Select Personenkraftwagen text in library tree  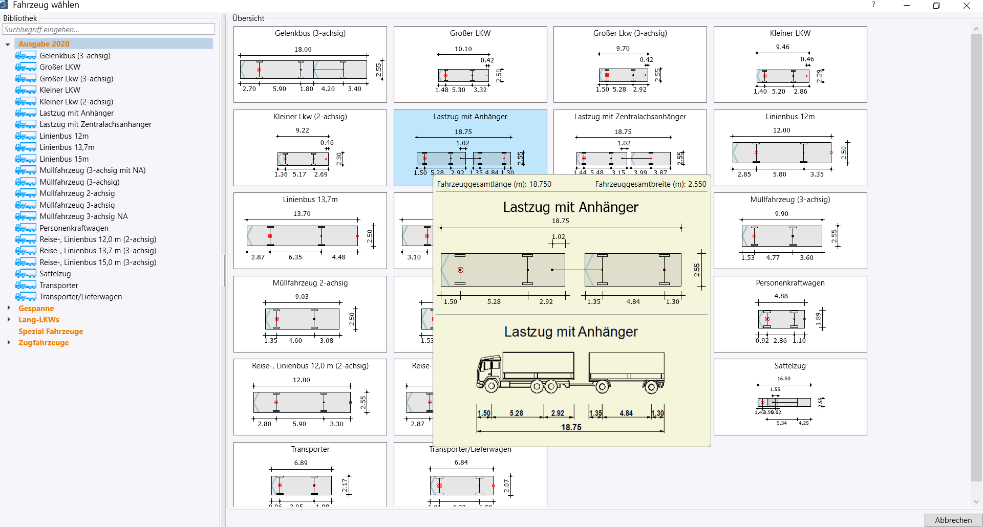74,228
